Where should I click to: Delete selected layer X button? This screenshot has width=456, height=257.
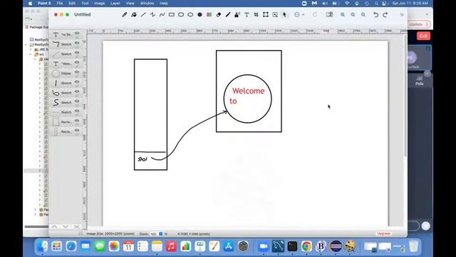coord(76,226)
